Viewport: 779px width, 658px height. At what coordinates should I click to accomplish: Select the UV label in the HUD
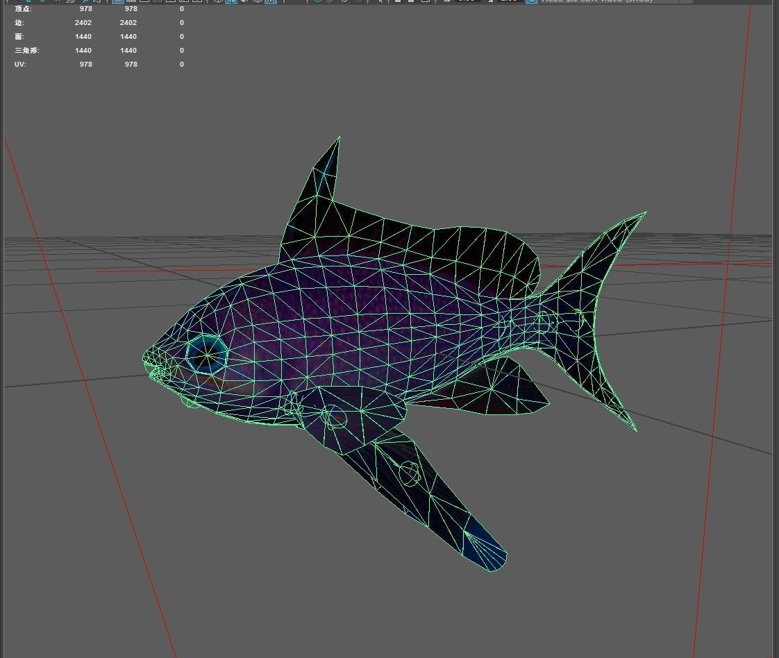[x=20, y=65]
